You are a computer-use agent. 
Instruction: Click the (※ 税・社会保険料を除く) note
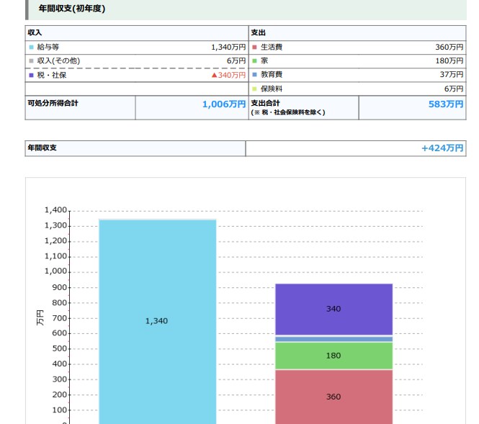click(288, 112)
